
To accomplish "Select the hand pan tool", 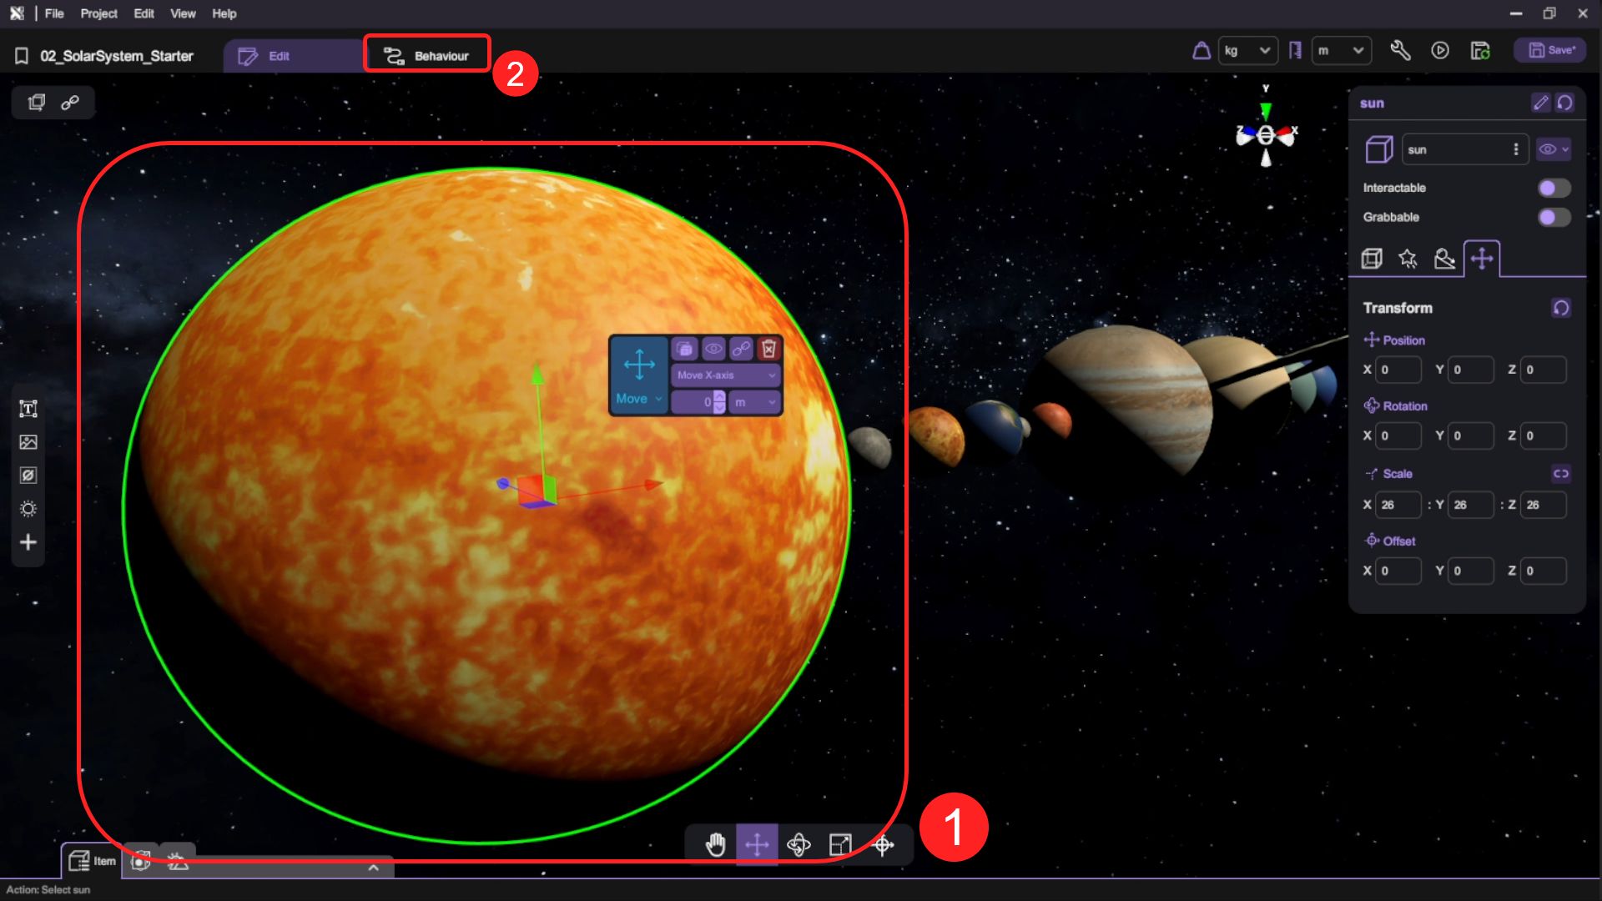I will coord(715,844).
